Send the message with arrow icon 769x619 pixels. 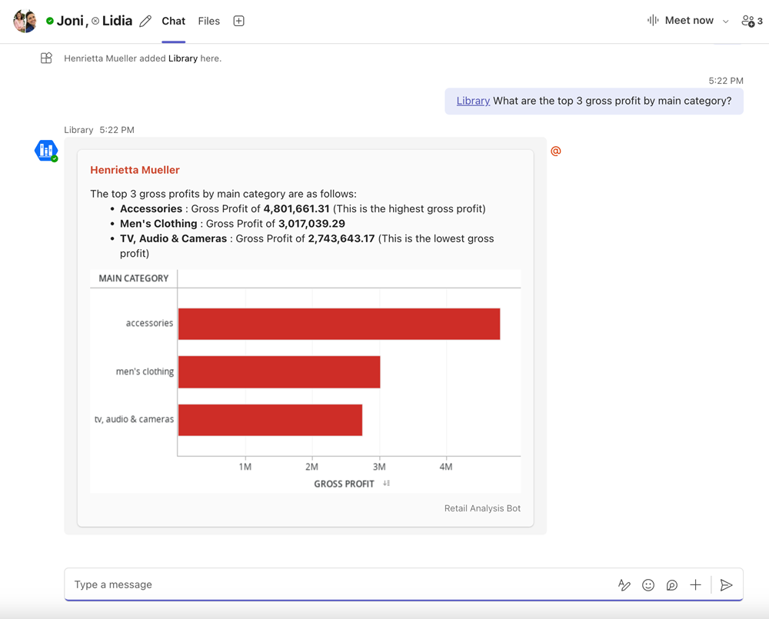[726, 585]
